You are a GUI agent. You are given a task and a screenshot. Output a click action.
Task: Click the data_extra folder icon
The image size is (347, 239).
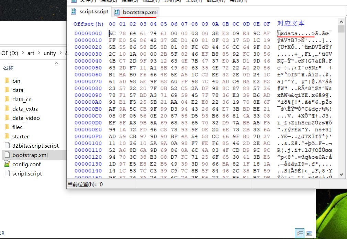click(7, 109)
